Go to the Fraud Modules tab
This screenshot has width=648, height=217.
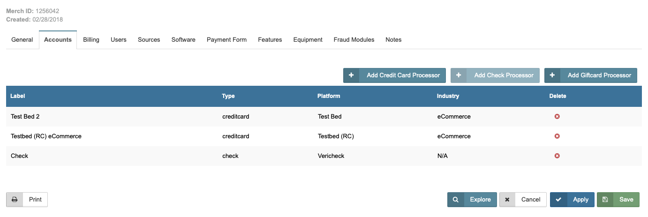pyautogui.click(x=354, y=40)
